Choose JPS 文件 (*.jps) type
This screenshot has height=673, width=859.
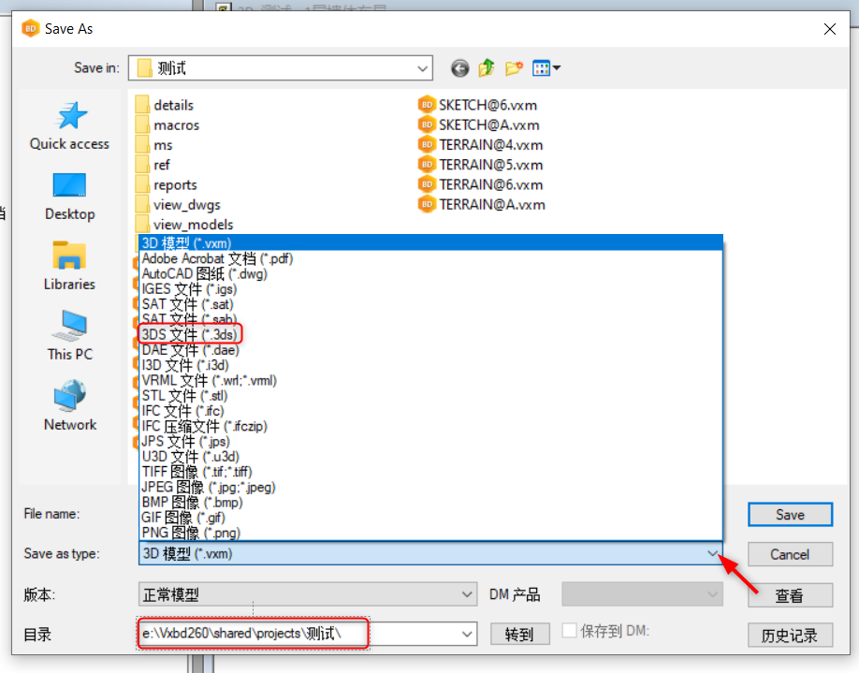(x=430, y=441)
